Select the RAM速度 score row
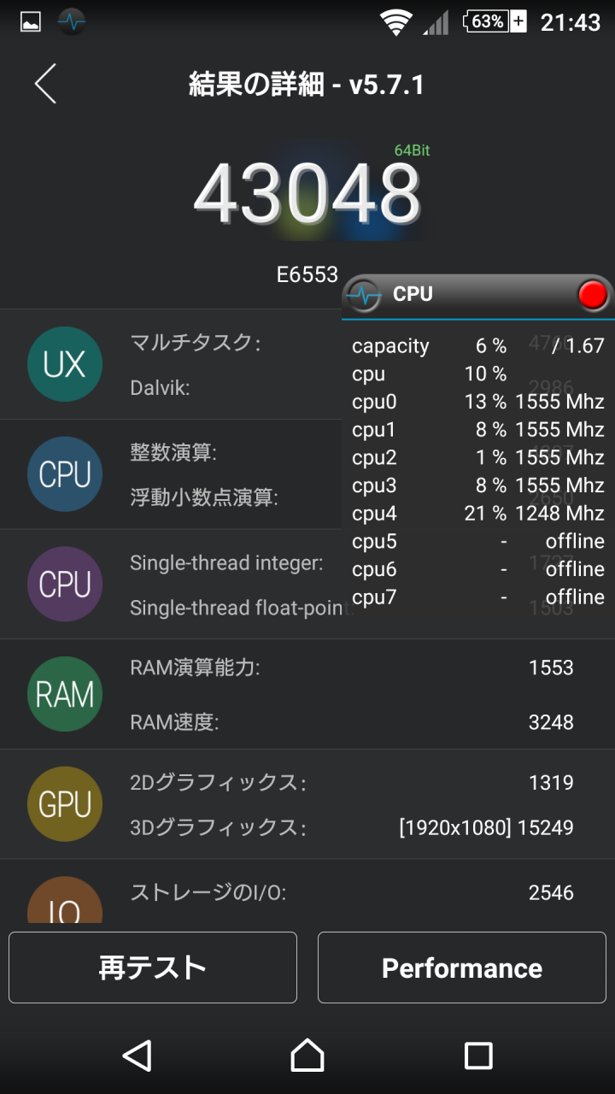Image resolution: width=615 pixels, height=1094 pixels. 350,722
